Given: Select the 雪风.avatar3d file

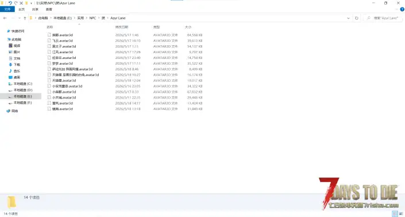Looking at the screenshot, I should 63,103.
